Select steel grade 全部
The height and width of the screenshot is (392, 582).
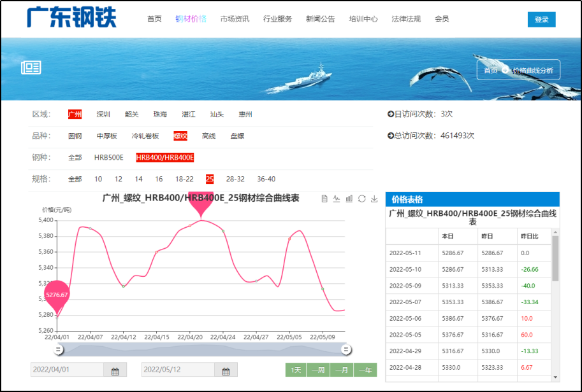tap(75, 157)
